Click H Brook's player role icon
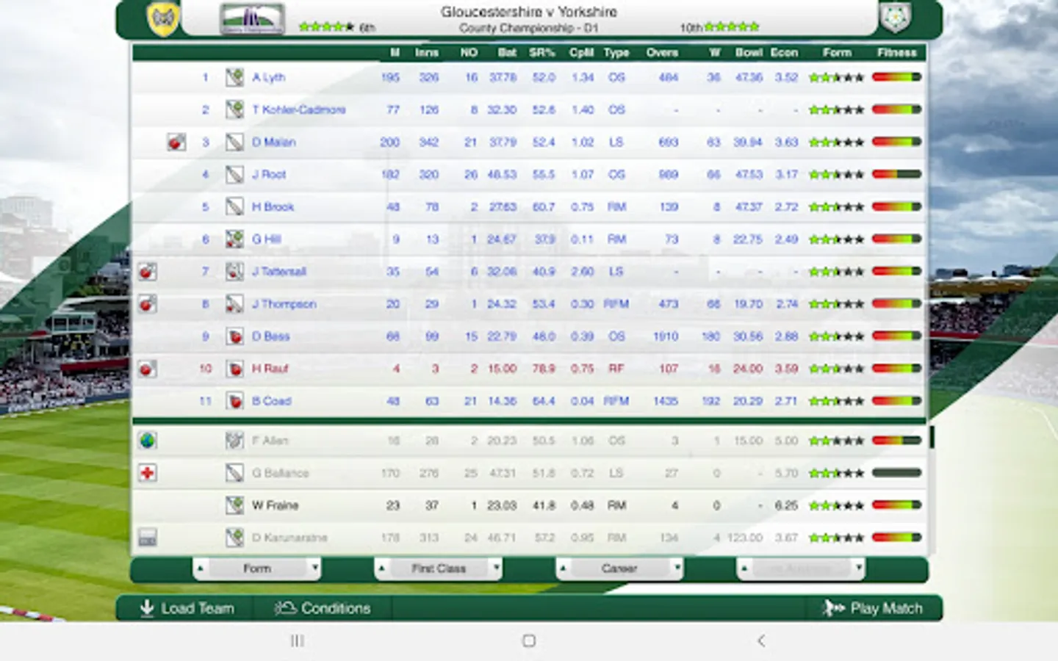The height and width of the screenshot is (661, 1058). 234,206
